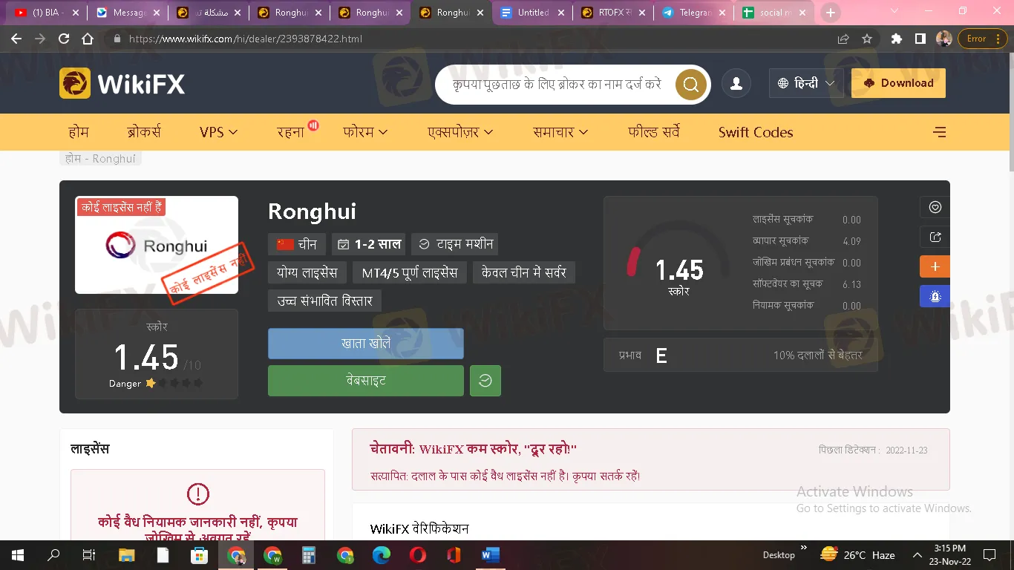Expand the फोरम dropdown menu
Screen dimensions: 1014x570
[x=365, y=132]
